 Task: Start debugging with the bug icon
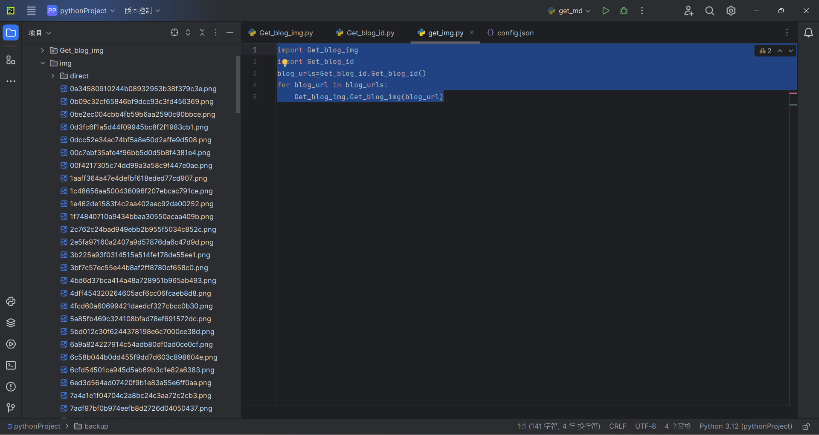(624, 11)
